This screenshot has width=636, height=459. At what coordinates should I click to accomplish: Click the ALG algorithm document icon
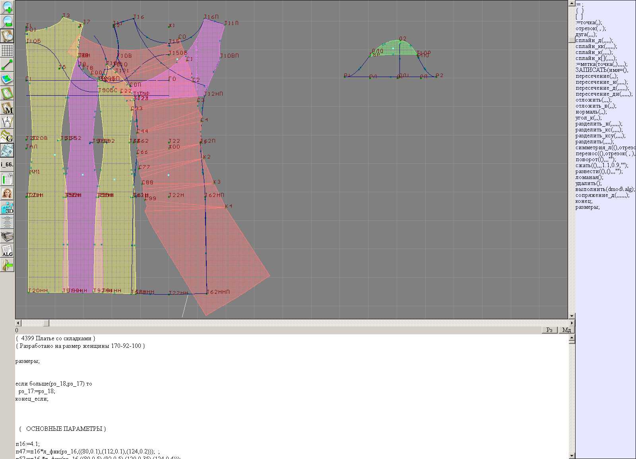click(x=7, y=251)
